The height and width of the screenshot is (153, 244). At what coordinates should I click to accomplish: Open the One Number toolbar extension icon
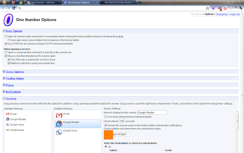point(213,8)
